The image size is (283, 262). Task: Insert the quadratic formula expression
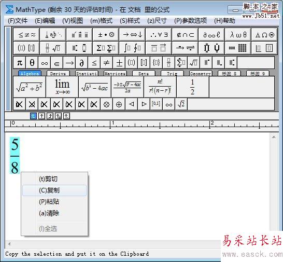pyautogui.click(x=128, y=87)
